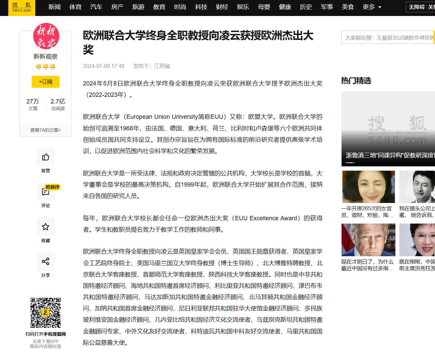The height and width of the screenshot is (352, 435).
Task: Enable 无障碍 accessibility mode
Action: 416,7
